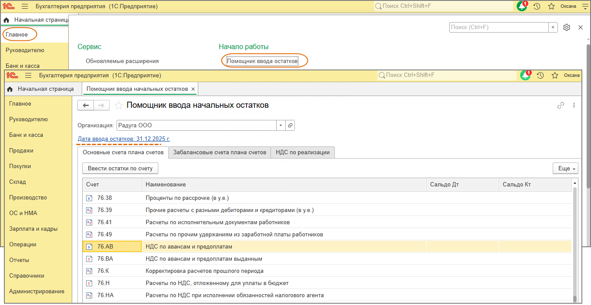Open notifications bell in front window
The image size is (591, 305).
pyautogui.click(x=525, y=75)
